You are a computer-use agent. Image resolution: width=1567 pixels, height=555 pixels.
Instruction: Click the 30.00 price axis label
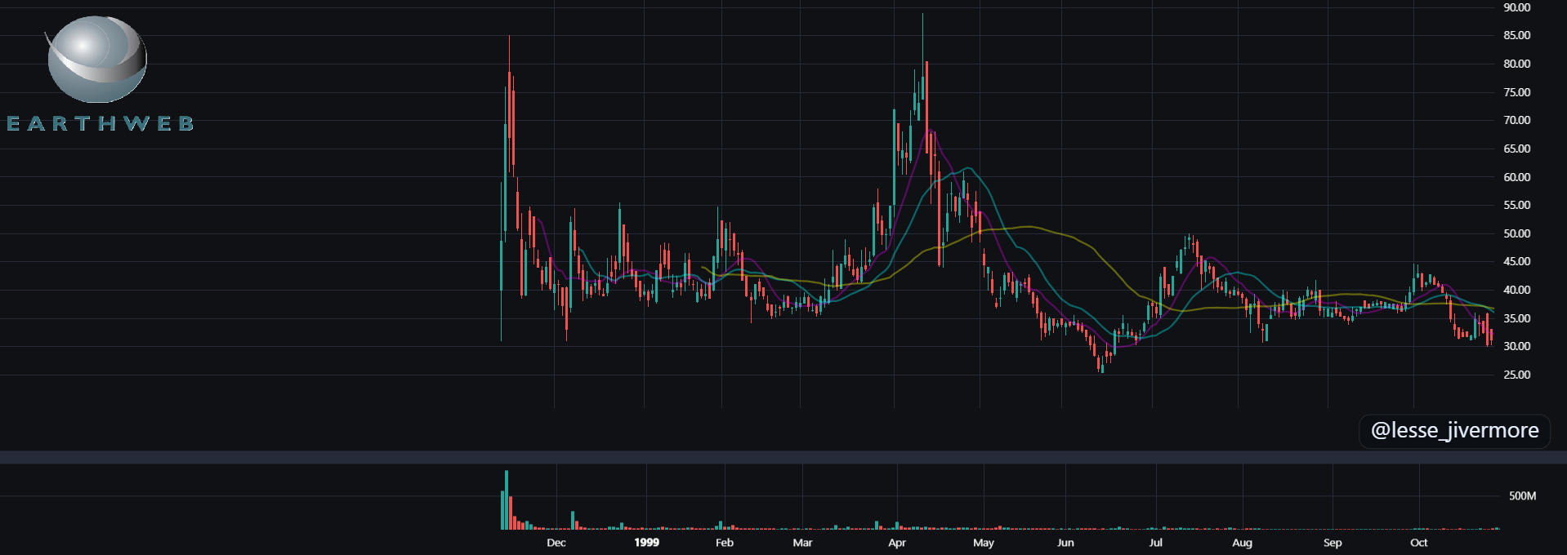coord(1516,346)
